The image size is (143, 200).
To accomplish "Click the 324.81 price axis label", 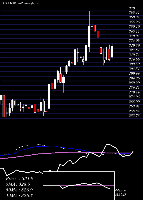I will point(134,50).
